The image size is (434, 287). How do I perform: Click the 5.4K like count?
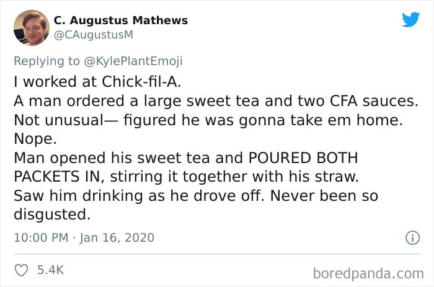[51, 270]
